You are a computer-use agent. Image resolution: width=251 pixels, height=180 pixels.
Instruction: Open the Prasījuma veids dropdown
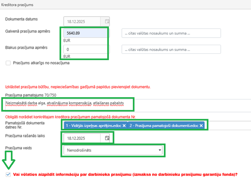pos(113,150)
